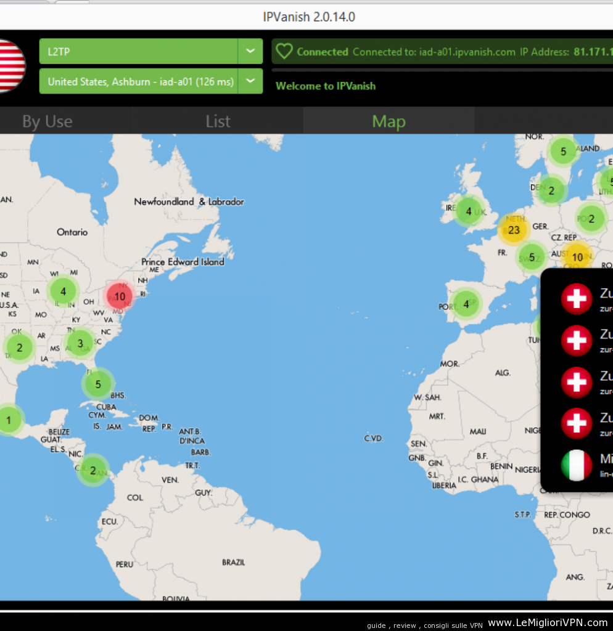This screenshot has width=613, height=631.
Task: Open the List tab
Action: pyautogui.click(x=218, y=121)
